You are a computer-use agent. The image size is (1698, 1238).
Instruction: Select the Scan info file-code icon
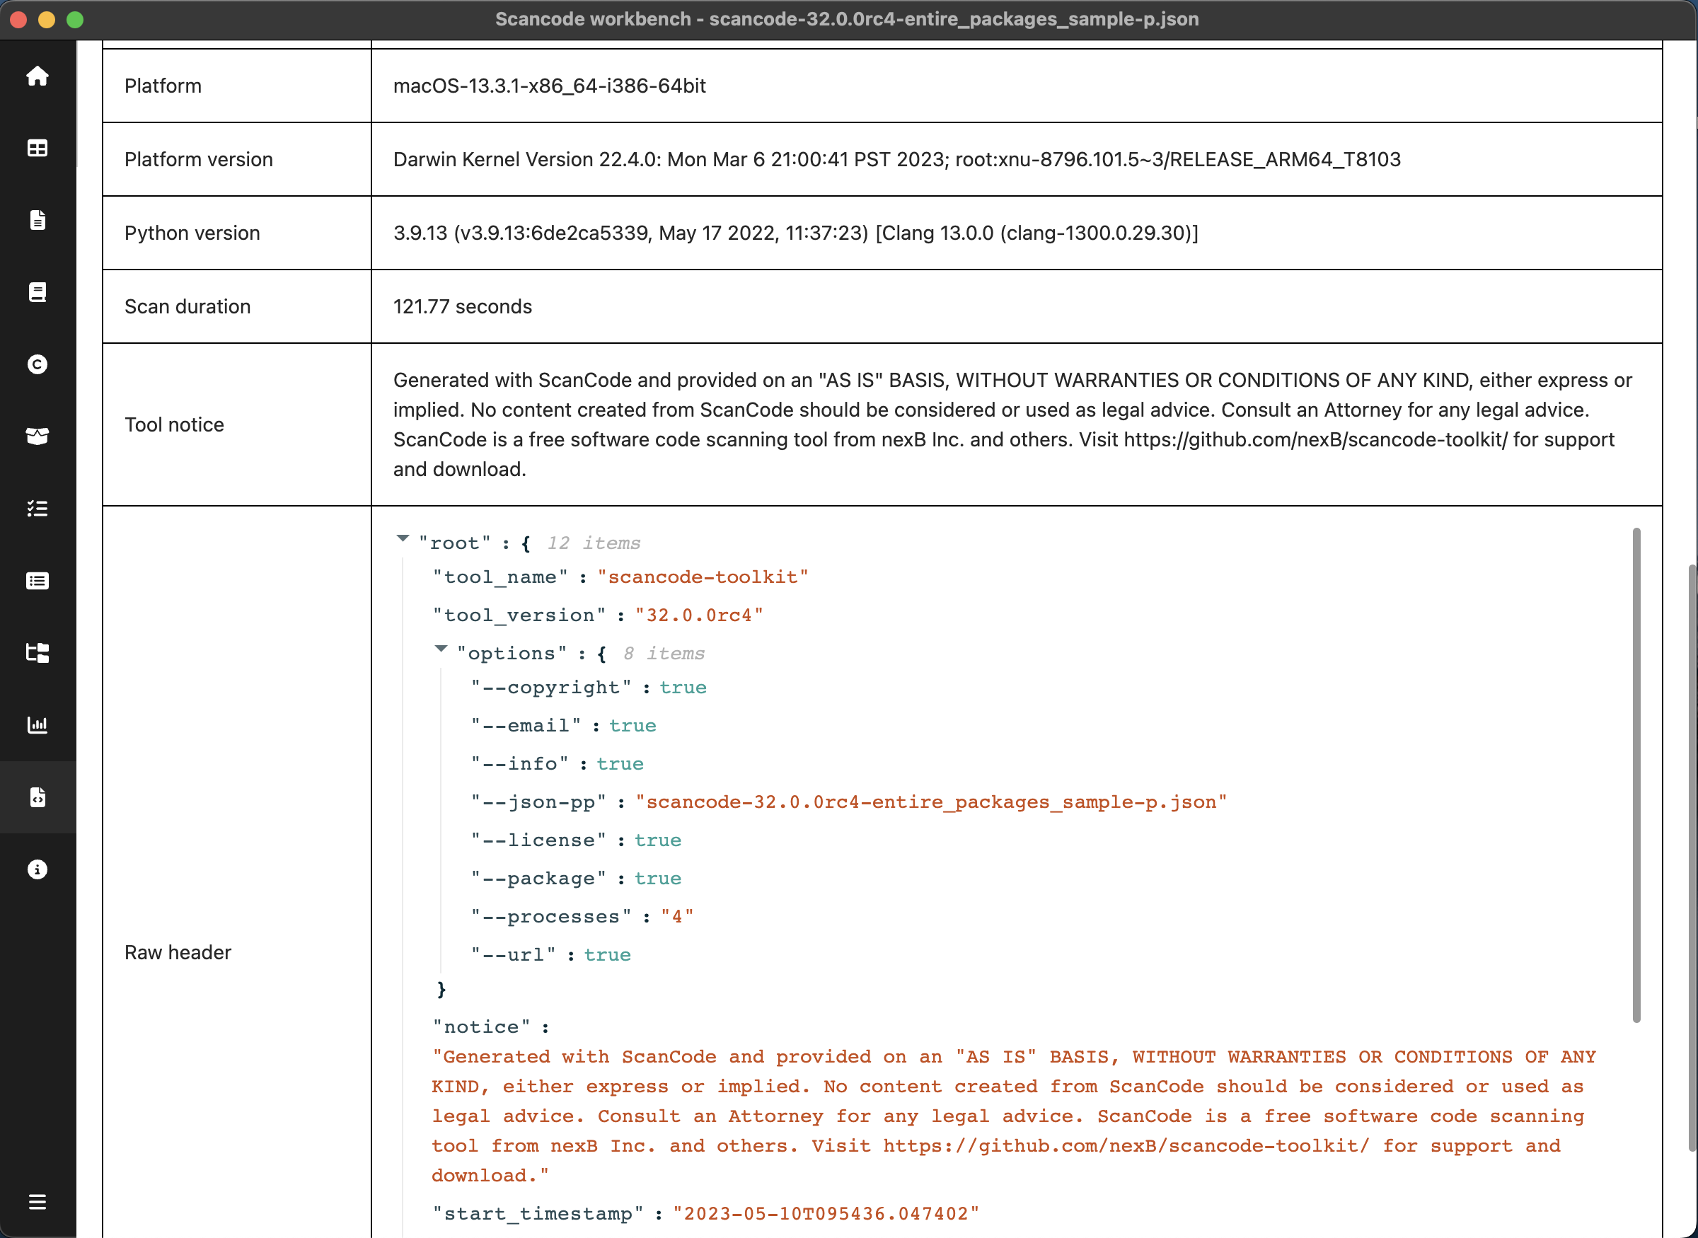point(37,797)
